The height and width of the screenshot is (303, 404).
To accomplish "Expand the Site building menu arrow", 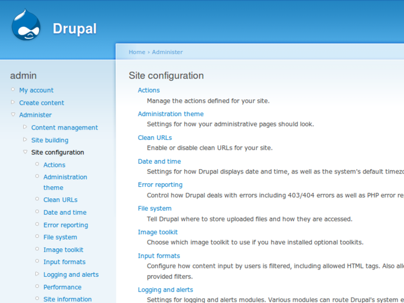I will pos(25,139).
